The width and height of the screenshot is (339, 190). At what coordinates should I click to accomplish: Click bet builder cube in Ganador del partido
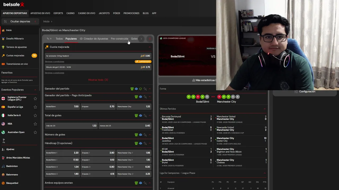tap(136, 89)
